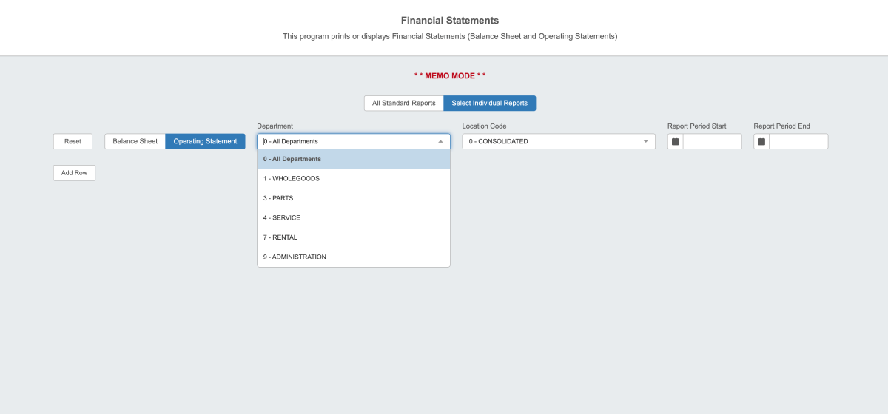This screenshot has height=414, width=888.
Task: Select the Balance Sheet toggle
Action: (135, 141)
